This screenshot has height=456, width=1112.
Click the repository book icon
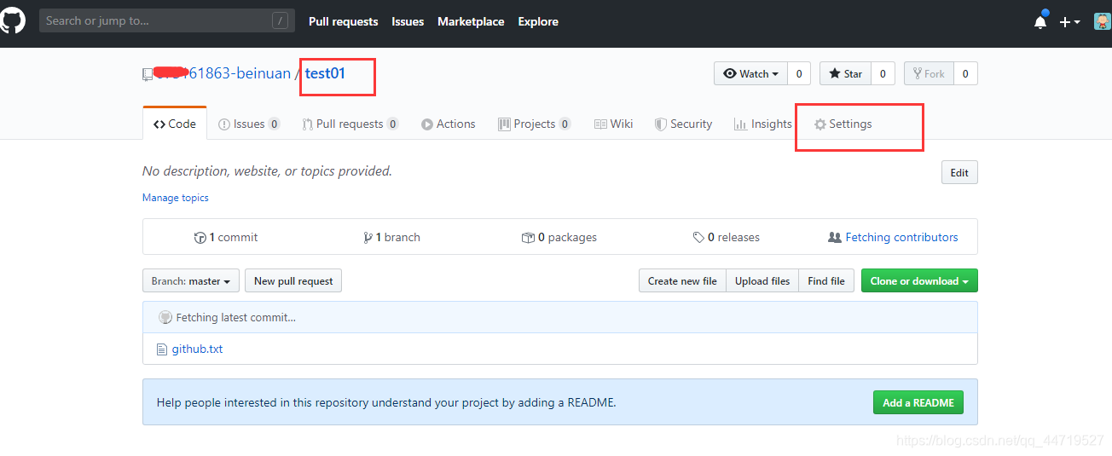[148, 75]
